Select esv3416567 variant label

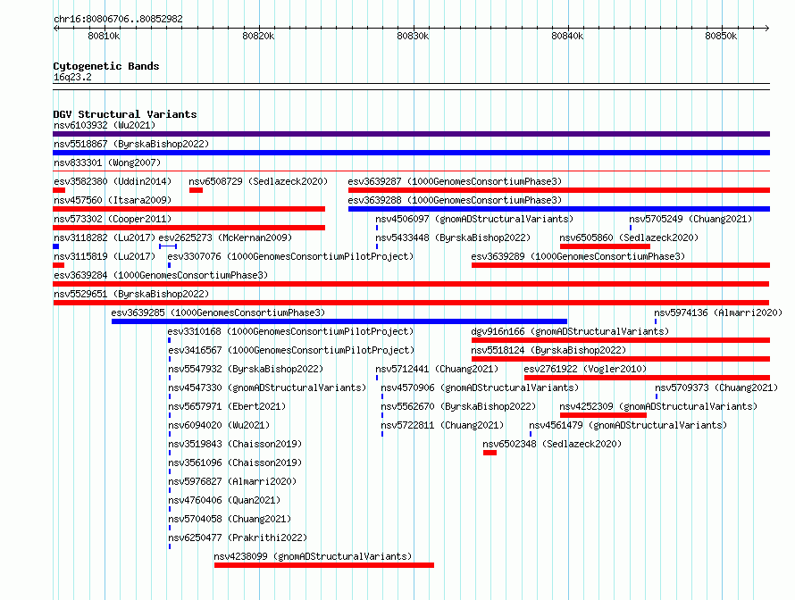click(291, 350)
